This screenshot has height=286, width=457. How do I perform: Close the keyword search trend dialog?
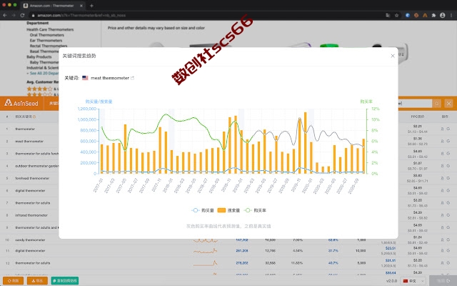pos(393,56)
